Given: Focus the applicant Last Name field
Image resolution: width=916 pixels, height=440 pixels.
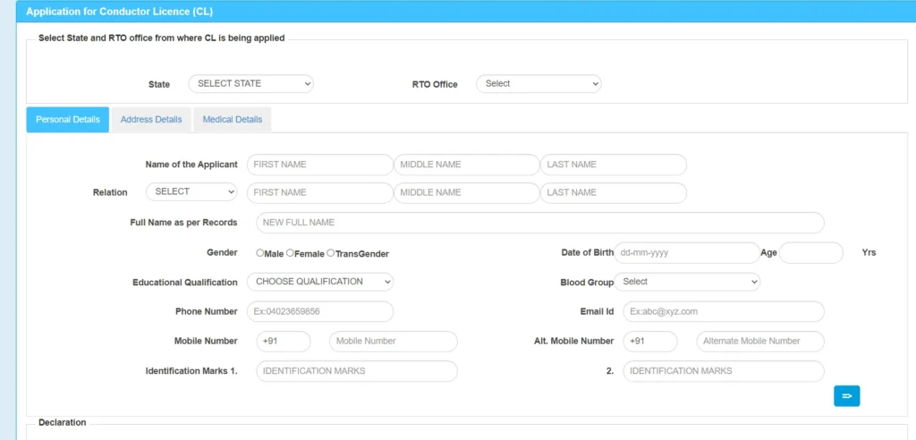Looking at the screenshot, I should point(613,165).
